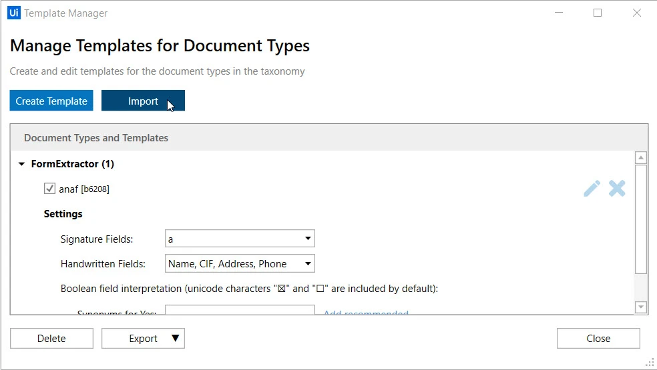657x370 pixels.
Task: Close the window using title bar X
Action: pos(637,13)
